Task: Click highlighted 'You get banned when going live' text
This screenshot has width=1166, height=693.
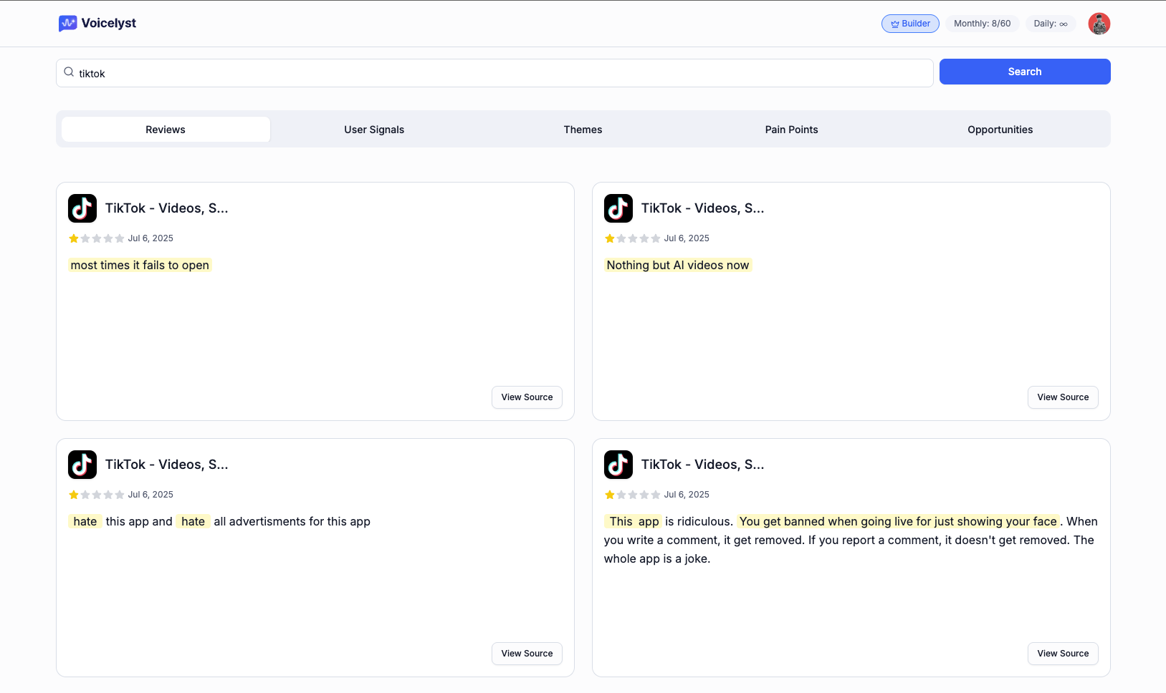Action: point(898,521)
